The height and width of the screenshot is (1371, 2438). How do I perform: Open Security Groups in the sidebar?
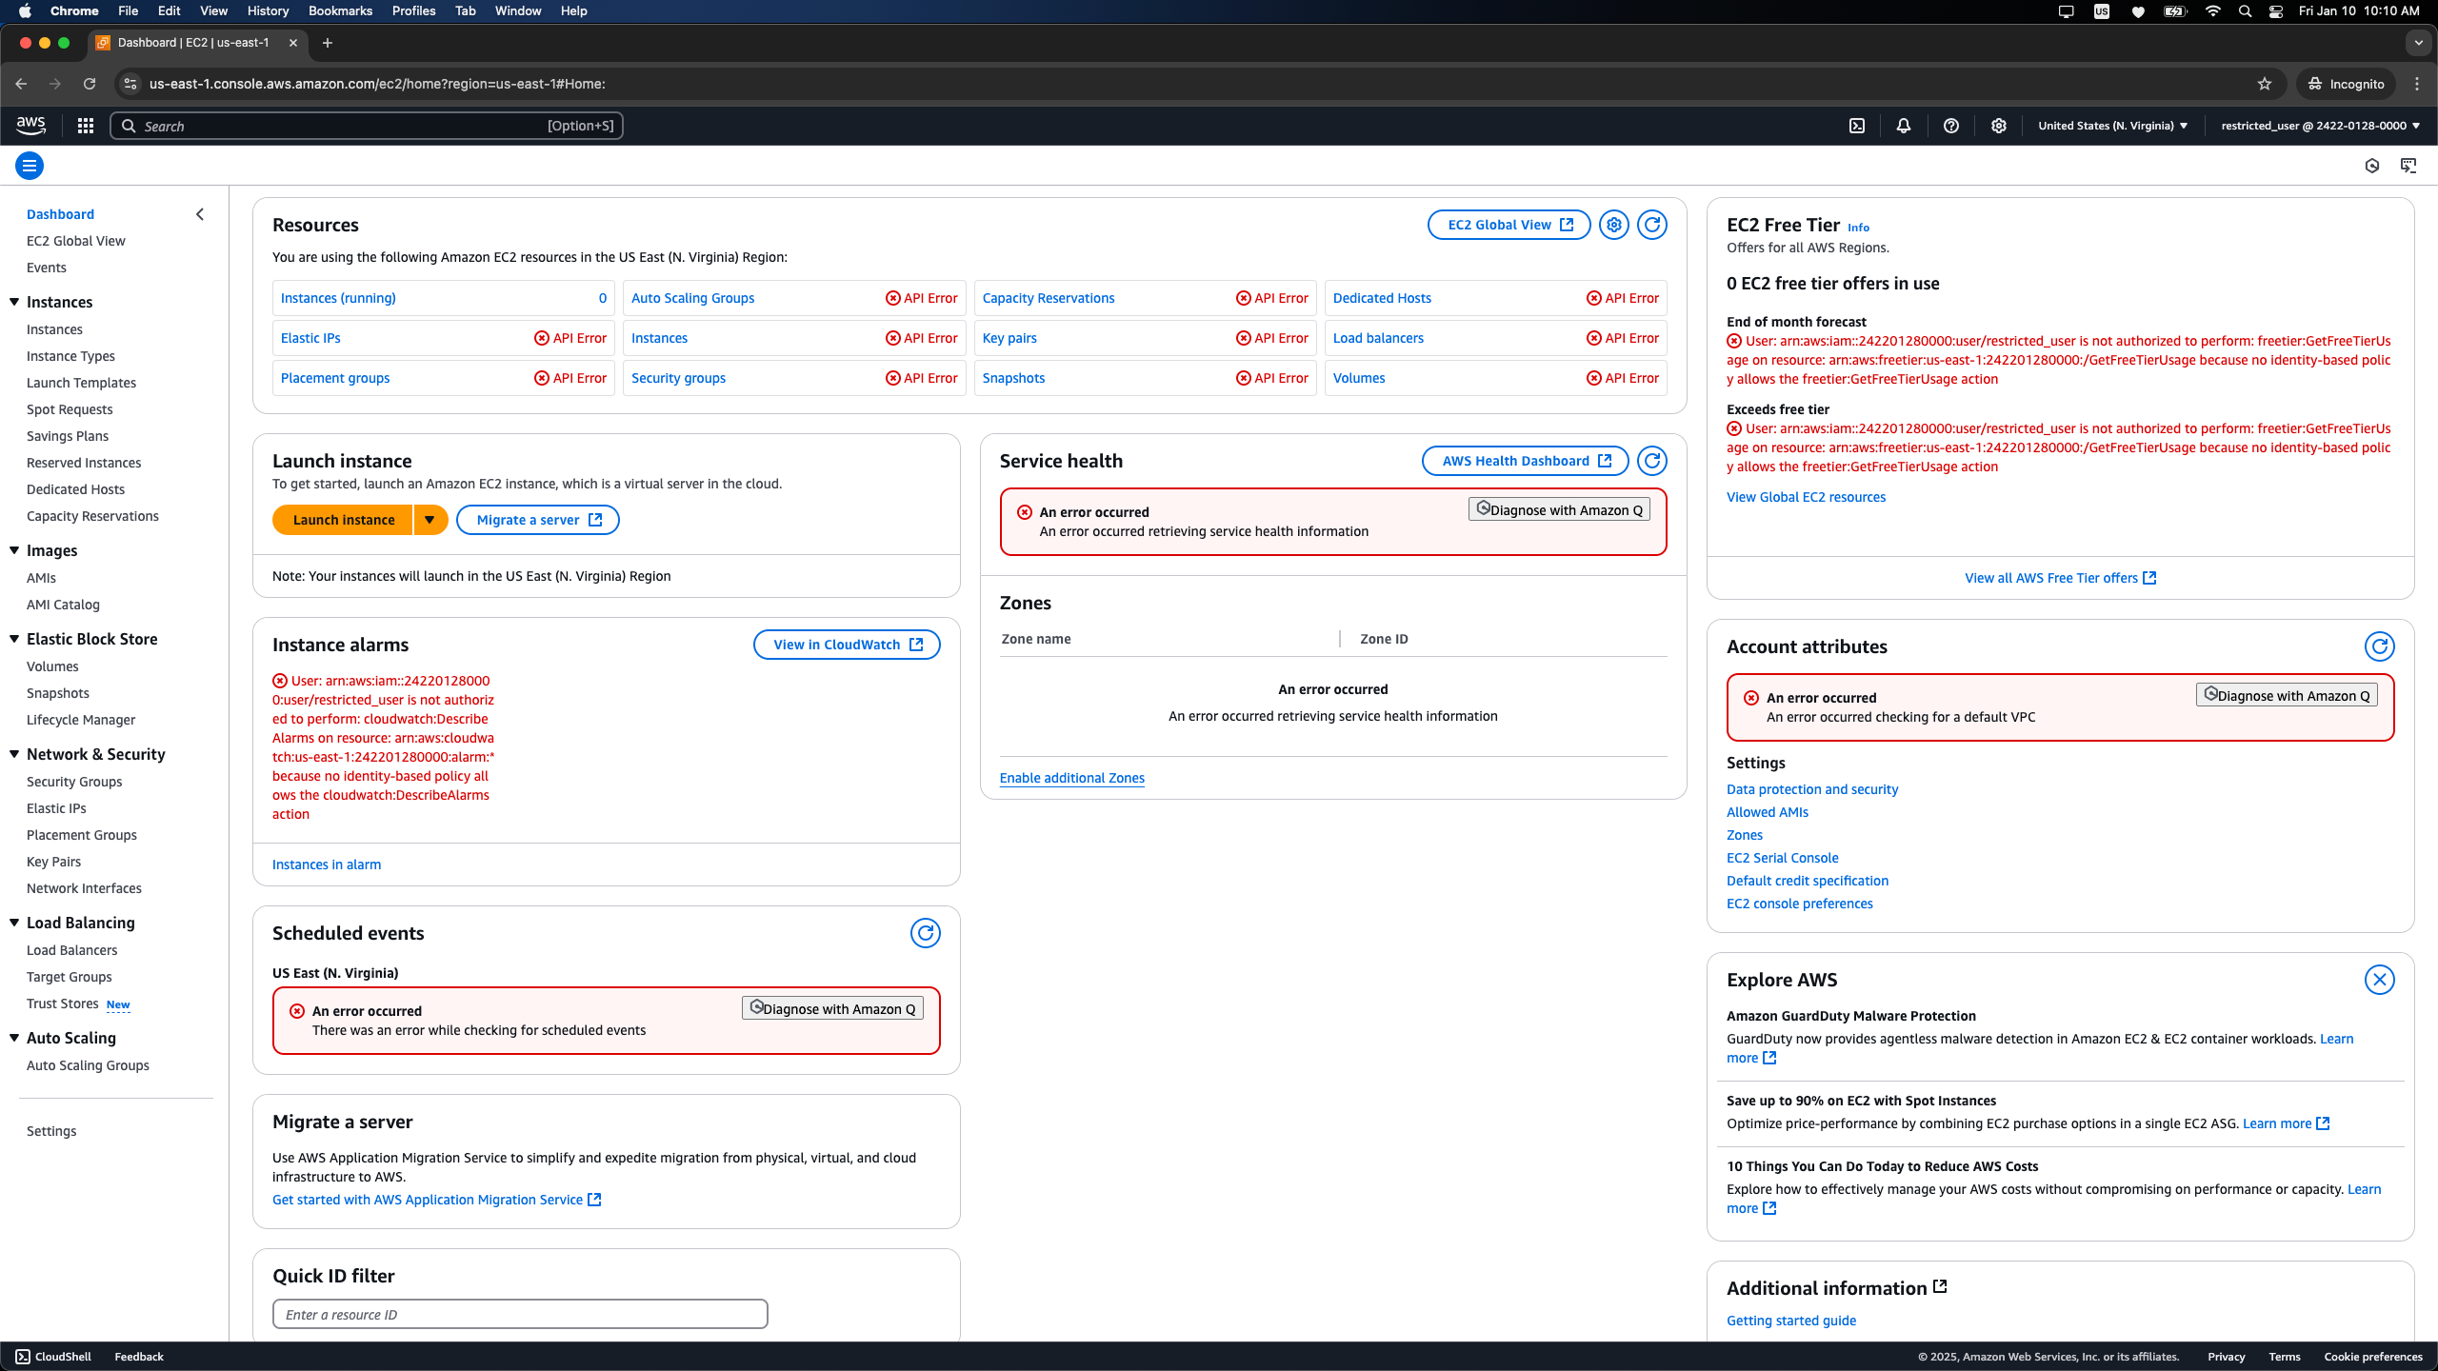coord(74,782)
